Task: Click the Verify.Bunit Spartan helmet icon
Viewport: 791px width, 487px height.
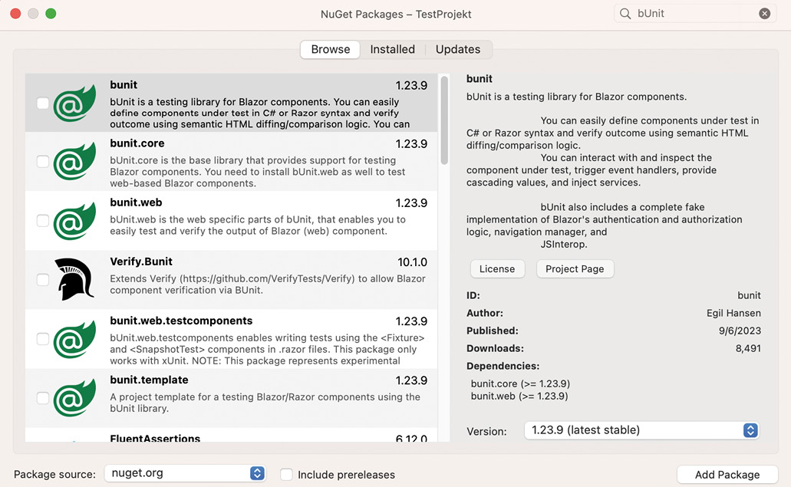Action: (x=74, y=279)
